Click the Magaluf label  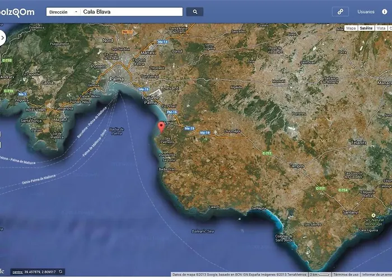coord(60,120)
